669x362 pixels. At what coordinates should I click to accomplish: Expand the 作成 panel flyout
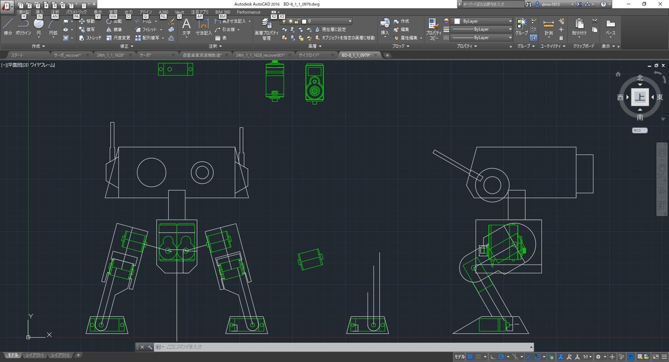click(x=38, y=47)
